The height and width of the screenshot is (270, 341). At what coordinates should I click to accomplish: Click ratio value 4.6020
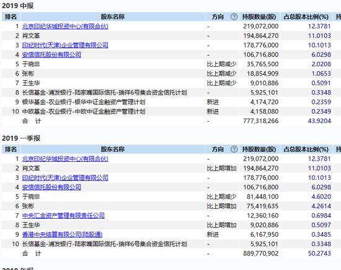pos(321,196)
